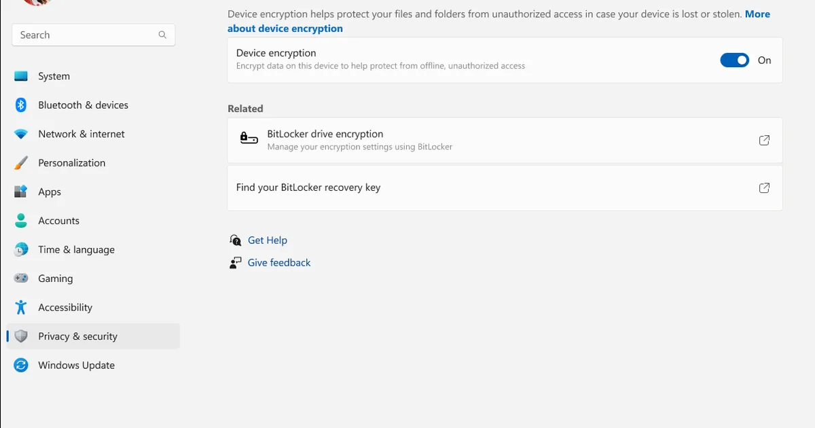Click "Manage your encryption settings using BitLocker" text
This screenshot has width=815, height=428.
click(x=359, y=147)
